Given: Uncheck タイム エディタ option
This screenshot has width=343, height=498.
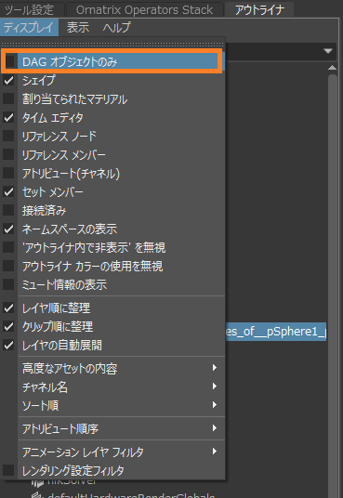Looking at the screenshot, I should (8, 117).
